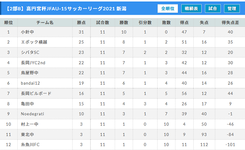Screen dimensions: 245x150
Task: Select the league title heading text
Action: point(66,9)
